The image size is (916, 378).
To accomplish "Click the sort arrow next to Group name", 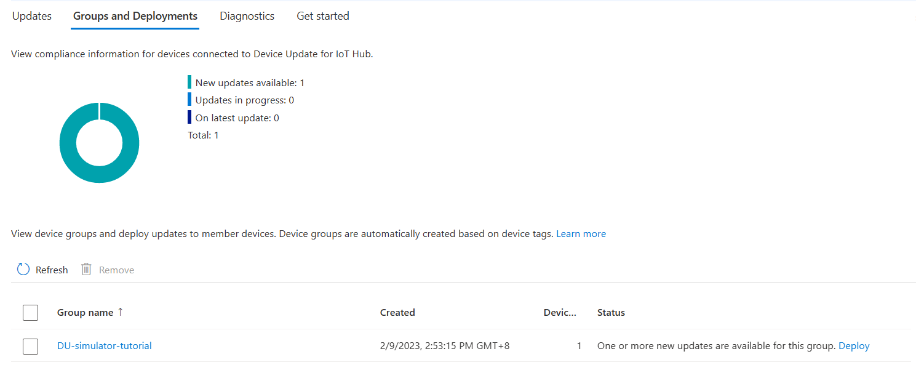I will 121,312.
